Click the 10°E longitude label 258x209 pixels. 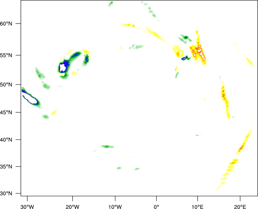(x=197, y=207)
